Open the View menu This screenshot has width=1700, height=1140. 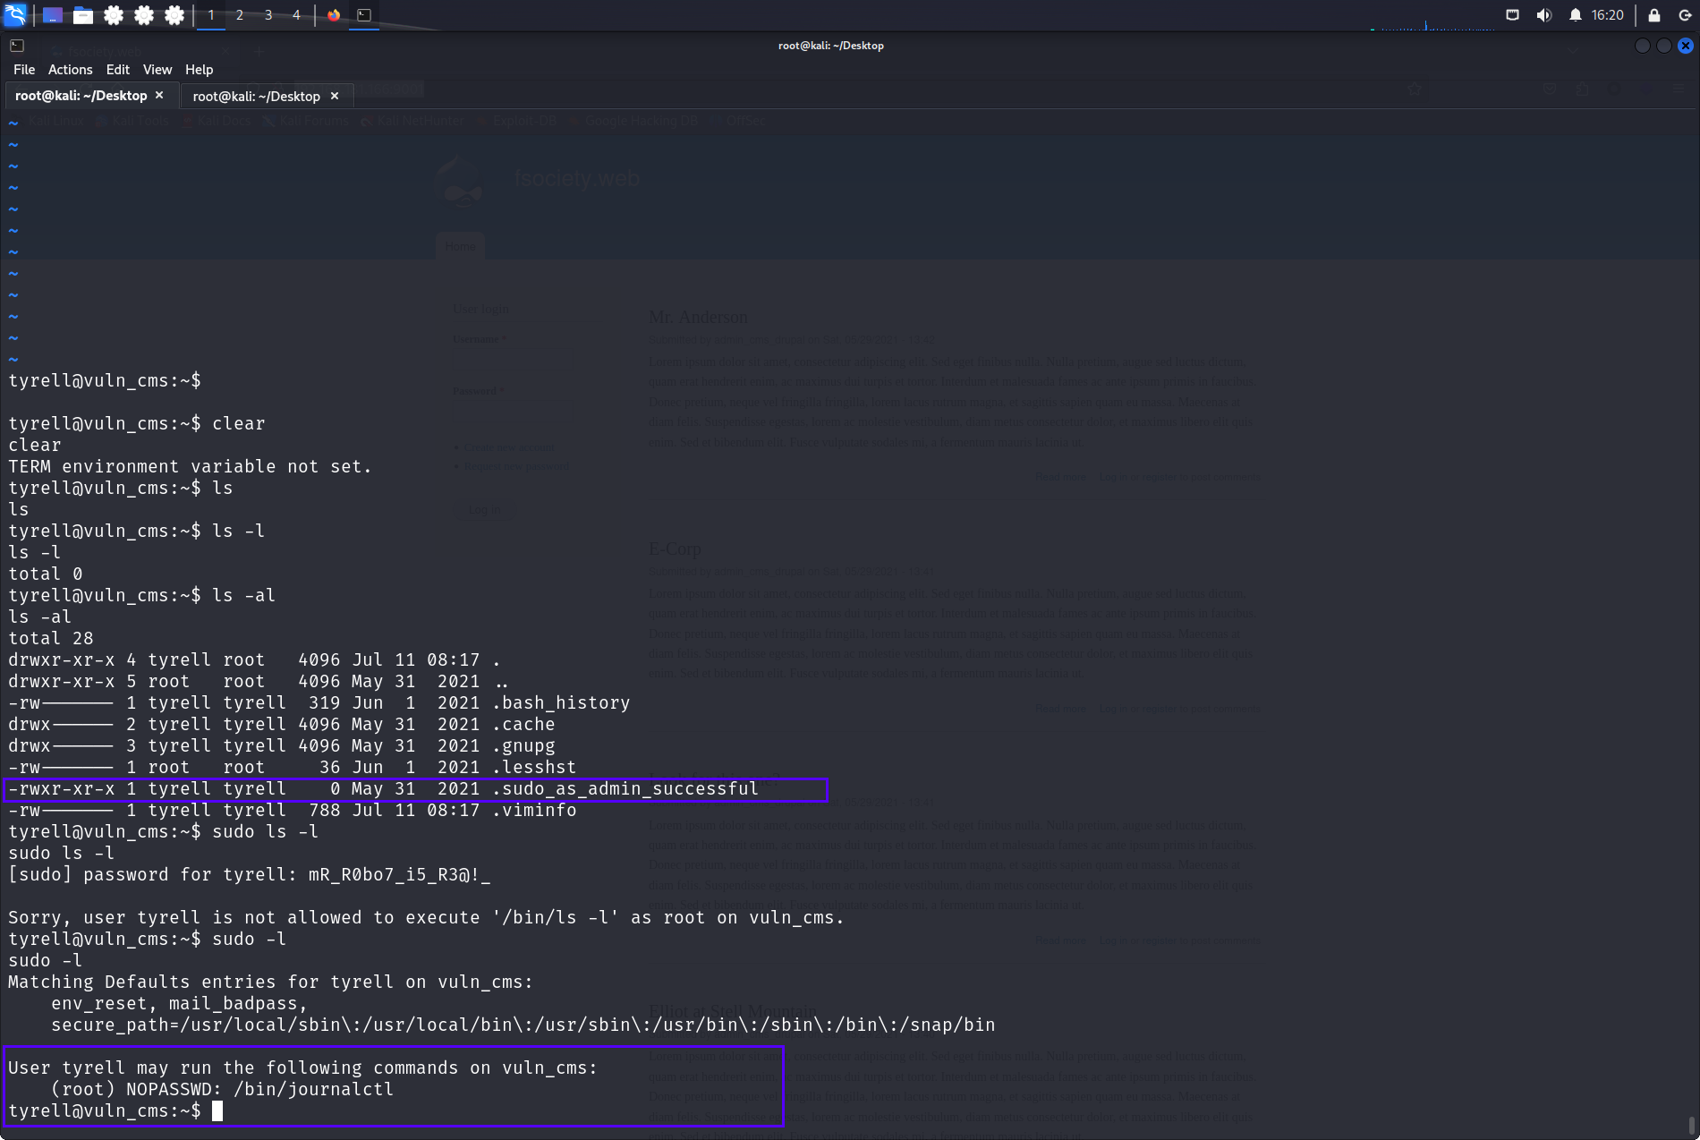pos(157,70)
